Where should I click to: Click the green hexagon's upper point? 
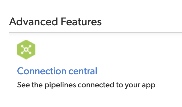[26, 41]
